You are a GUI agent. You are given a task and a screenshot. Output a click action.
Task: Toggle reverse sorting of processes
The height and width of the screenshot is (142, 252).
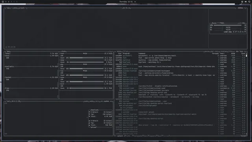point(223,51)
